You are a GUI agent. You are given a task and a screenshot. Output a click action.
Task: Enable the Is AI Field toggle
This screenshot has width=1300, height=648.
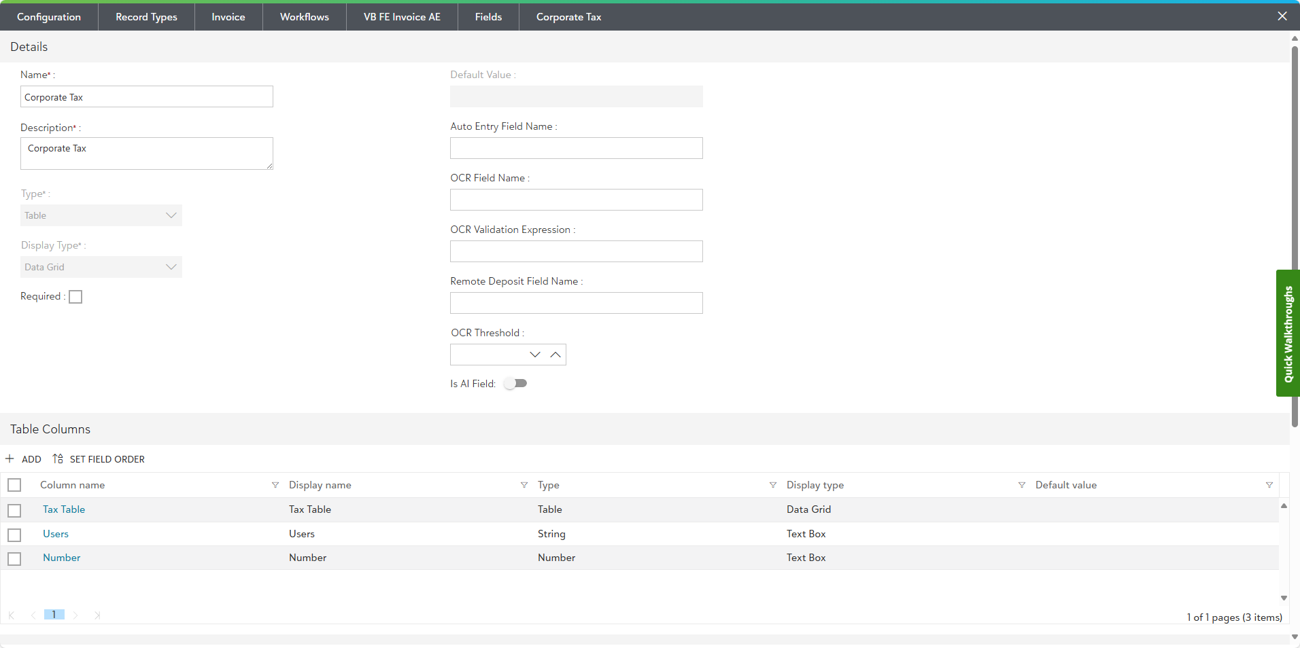coord(515,384)
